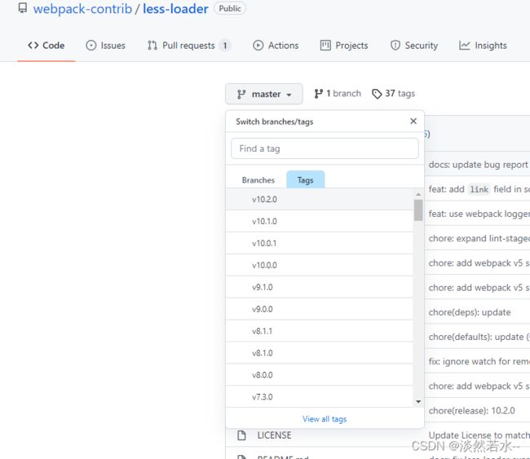This screenshot has height=459, width=530.
Task: Click the Public visibility badge
Action: [x=230, y=8]
